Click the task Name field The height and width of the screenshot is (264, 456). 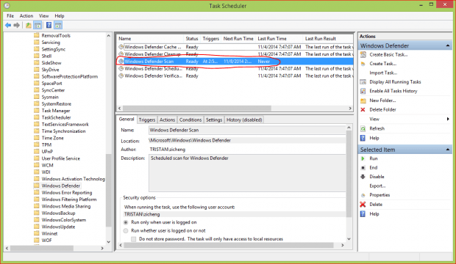247,130
